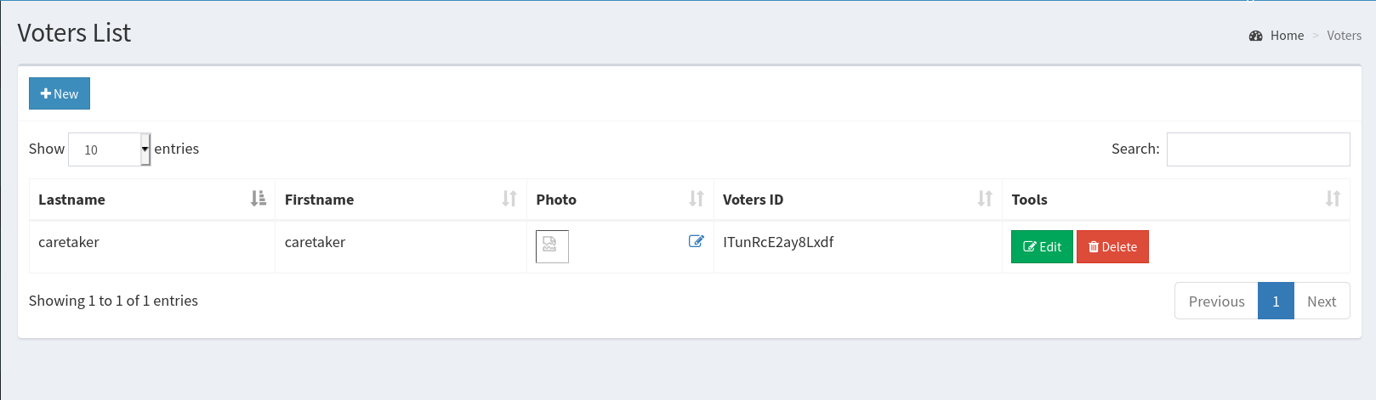Image resolution: width=1376 pixels, height=400 pixels.
Task: Click the edit photo pencil icon
Action: click(x=696, y=241)
